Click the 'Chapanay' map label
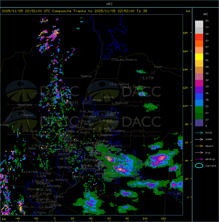 point(102,141)
